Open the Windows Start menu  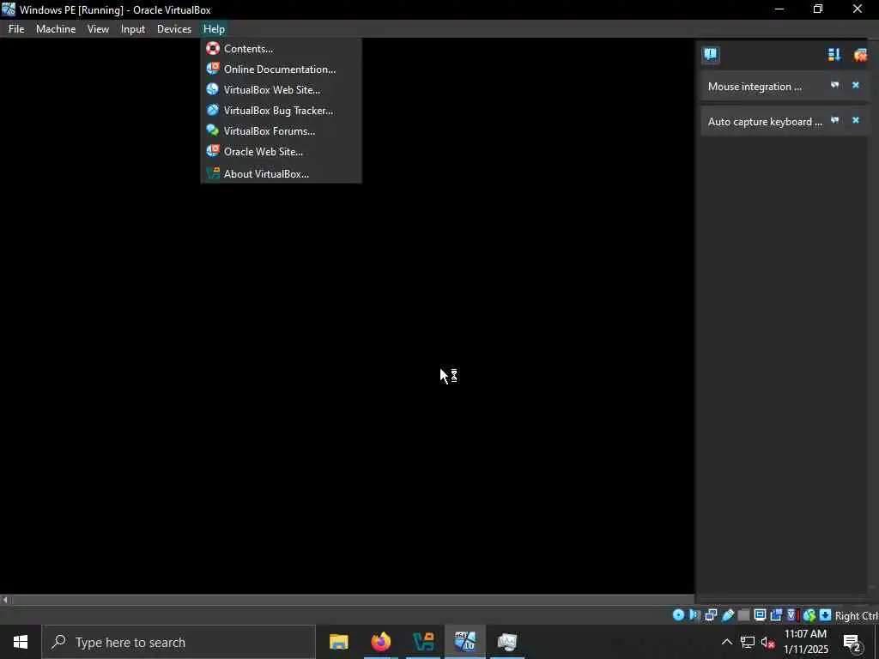(21, 642)
